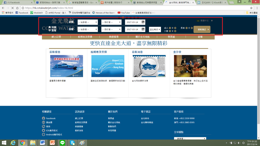The height and width of the screenshot is (146, 260).
Task: Open return trip 目的港 dropdown
Action: pyautogui.click(x=111, y=29)
